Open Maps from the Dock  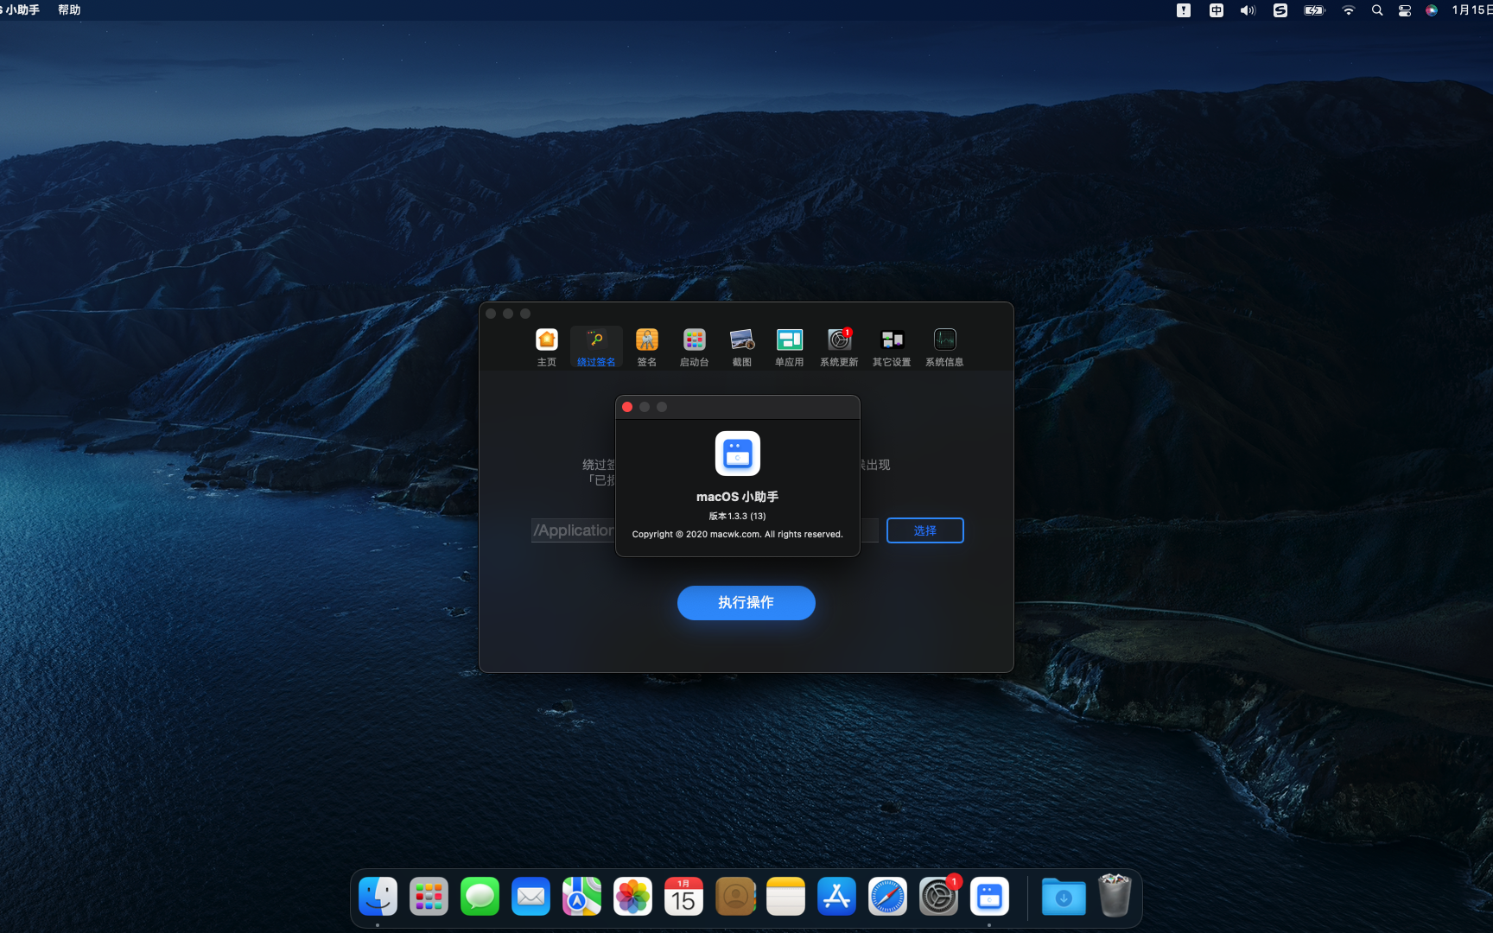pyautogui.click(x=581, y=898)
